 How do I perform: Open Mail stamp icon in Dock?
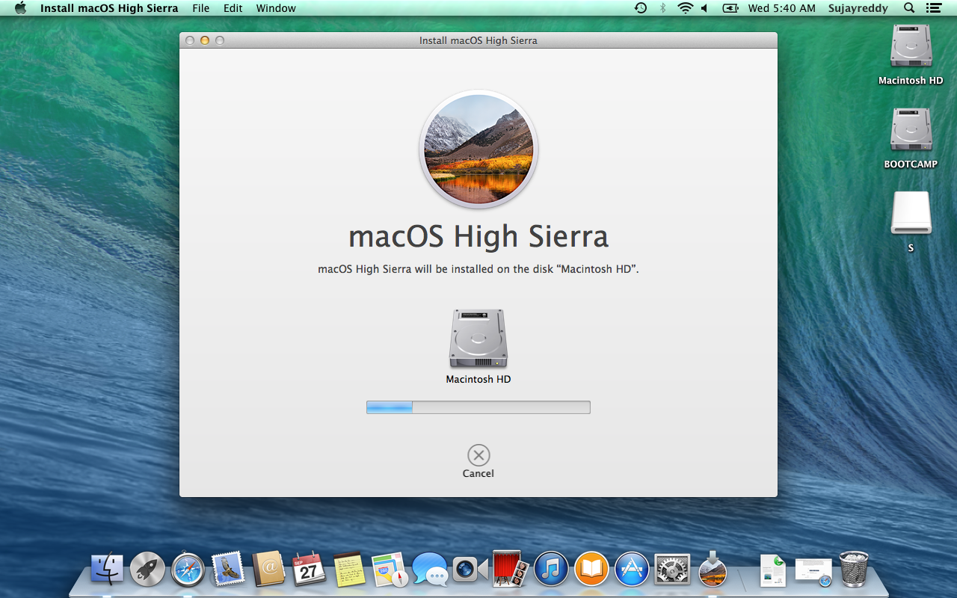point(228,570)
